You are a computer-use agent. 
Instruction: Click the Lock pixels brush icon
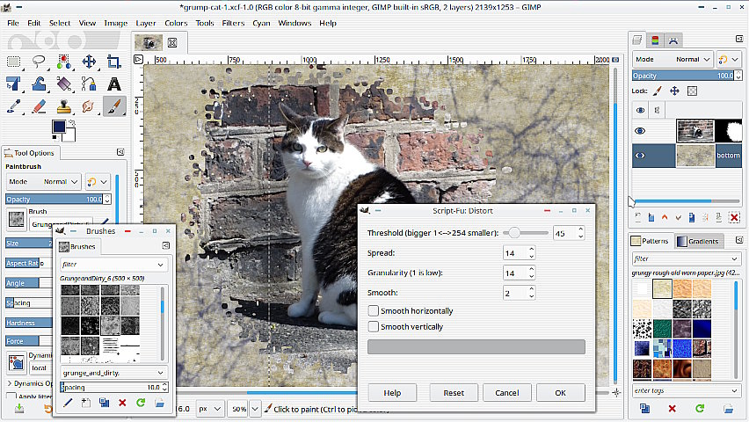658,91
